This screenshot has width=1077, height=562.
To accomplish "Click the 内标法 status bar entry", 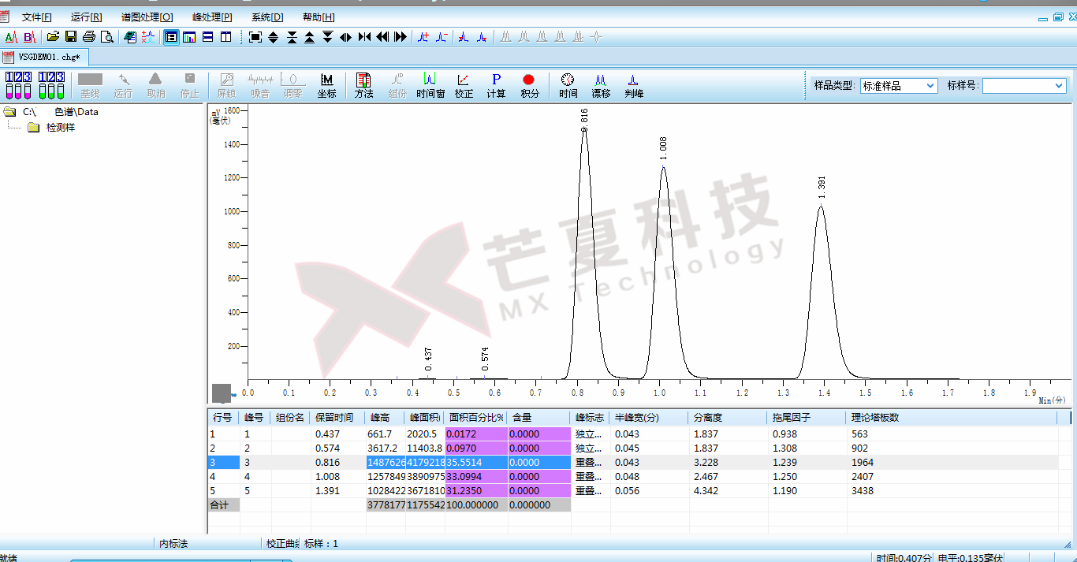I will [x=173, y=544].
